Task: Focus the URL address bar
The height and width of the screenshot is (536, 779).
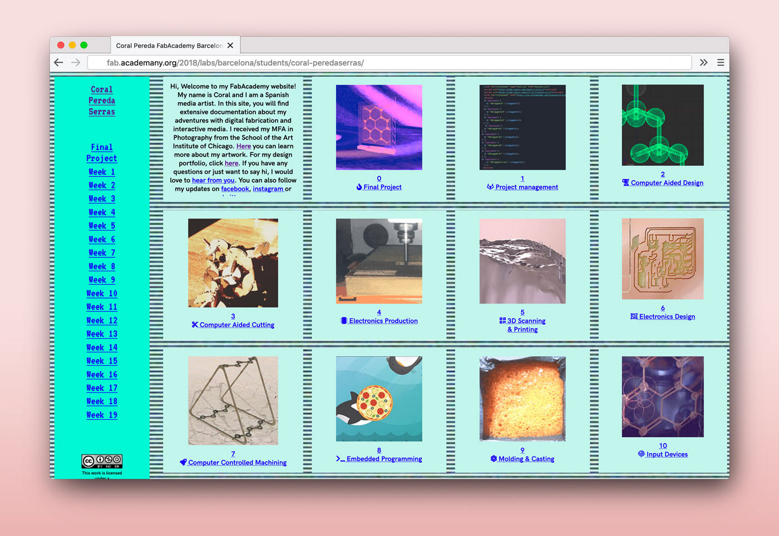Action: [389, 63]
